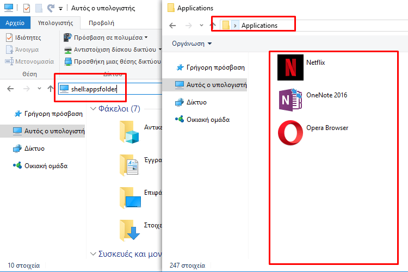Click the Opera Browser label text
The image size is (408, 272).
[x=327, y=128]
